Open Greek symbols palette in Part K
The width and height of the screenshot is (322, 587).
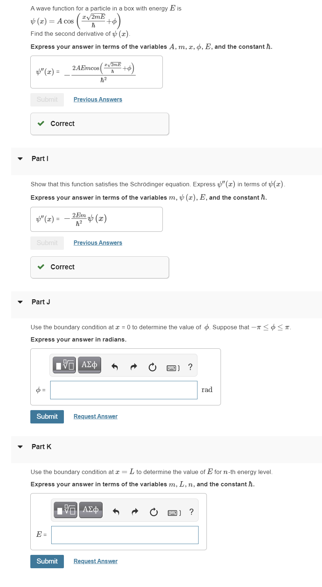(x=91, y=510)
